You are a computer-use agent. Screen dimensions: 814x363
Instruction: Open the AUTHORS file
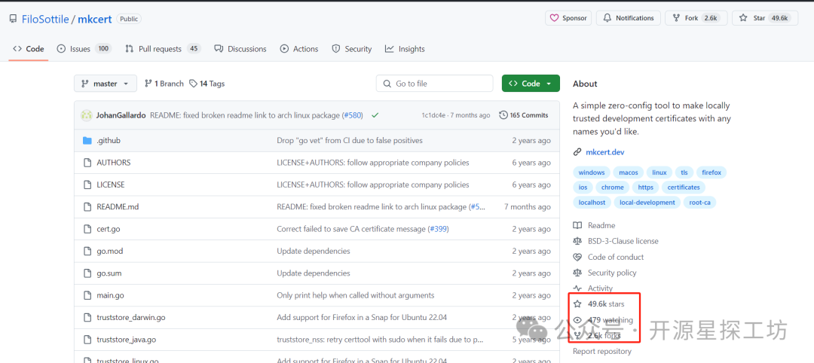click(x=114, y=163)
